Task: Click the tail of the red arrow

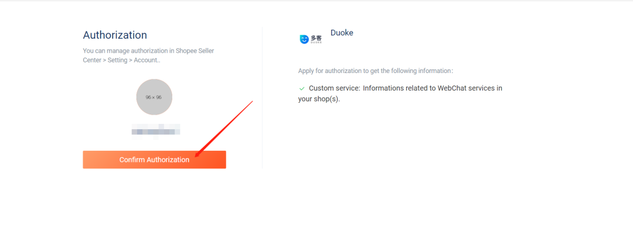Action: (x=251, y=102)
